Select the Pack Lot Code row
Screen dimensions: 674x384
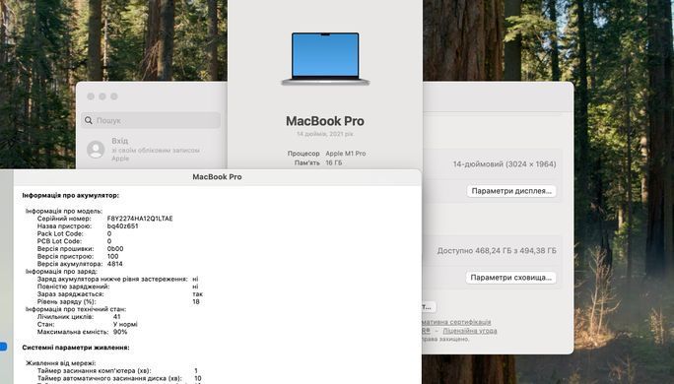(74, 233)
